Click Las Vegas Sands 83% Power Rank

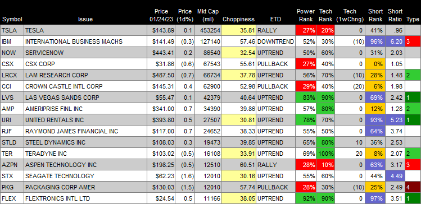point(306,98)
